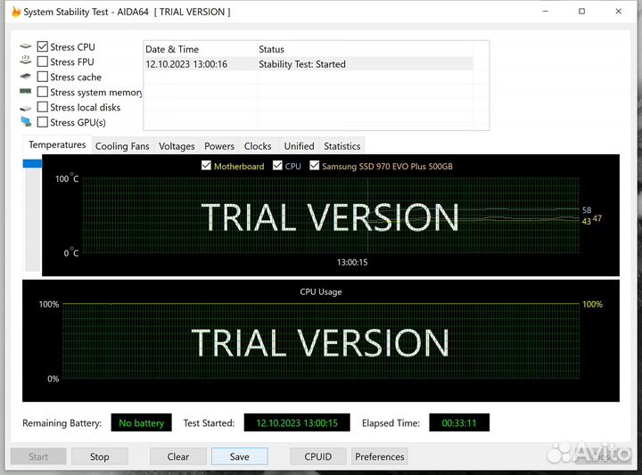Click the blue graph selector bar beside the temperature graph
642x475 pixels.
tap(32, 164)
